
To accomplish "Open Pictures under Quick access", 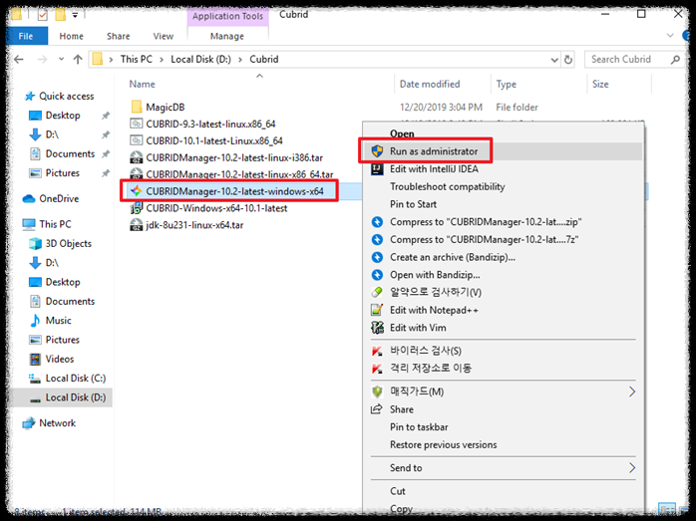I will click(x=61, y=173).
